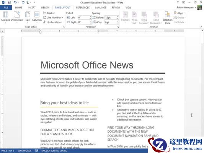Image resolution: width=204 pixels, height=153 pixels.
Task: Open the Breaks dropdown
Action: (49, 13)
